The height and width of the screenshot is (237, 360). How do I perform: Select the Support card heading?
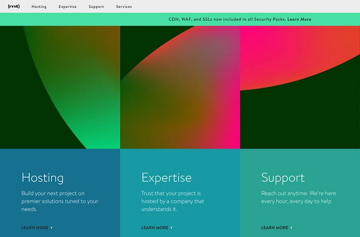tap(283, 178)
